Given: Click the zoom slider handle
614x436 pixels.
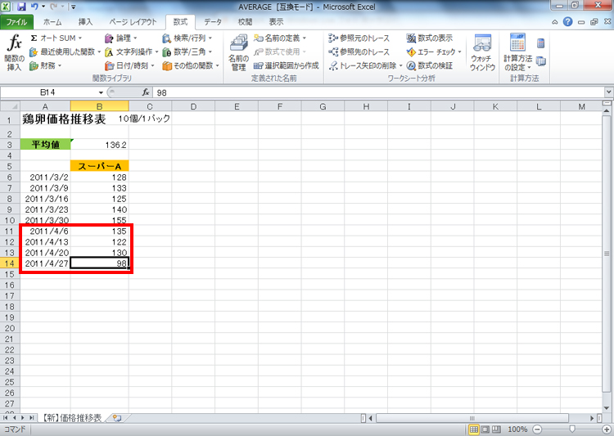Looking at the screenshot, I should pos(572,429).
